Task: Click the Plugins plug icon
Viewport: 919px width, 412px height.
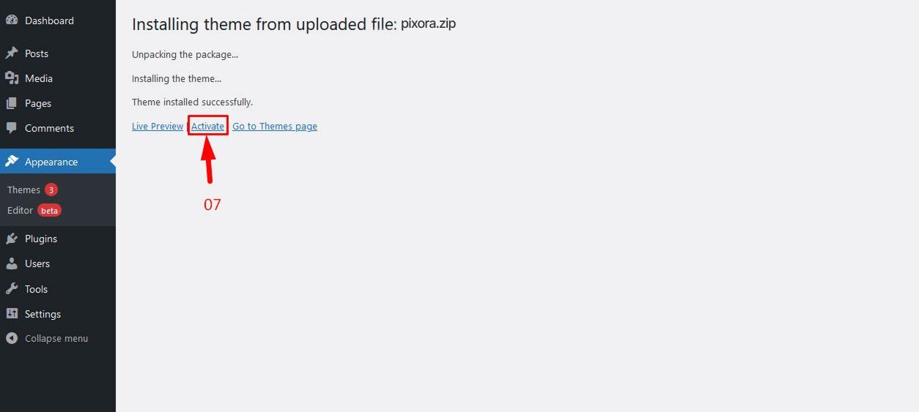Action: 12,239
